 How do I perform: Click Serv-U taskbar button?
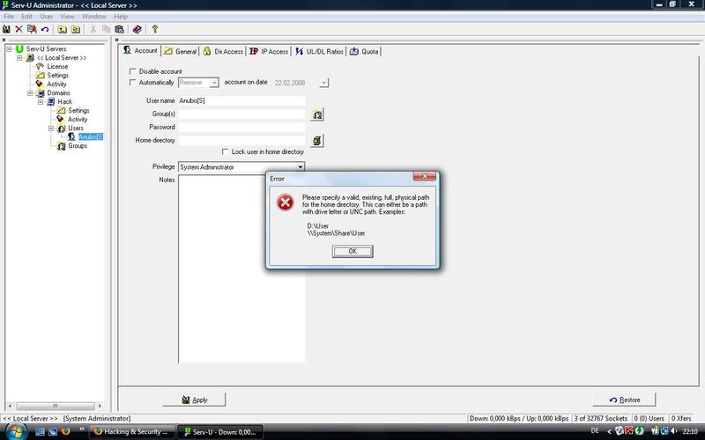tap(219, 432)
